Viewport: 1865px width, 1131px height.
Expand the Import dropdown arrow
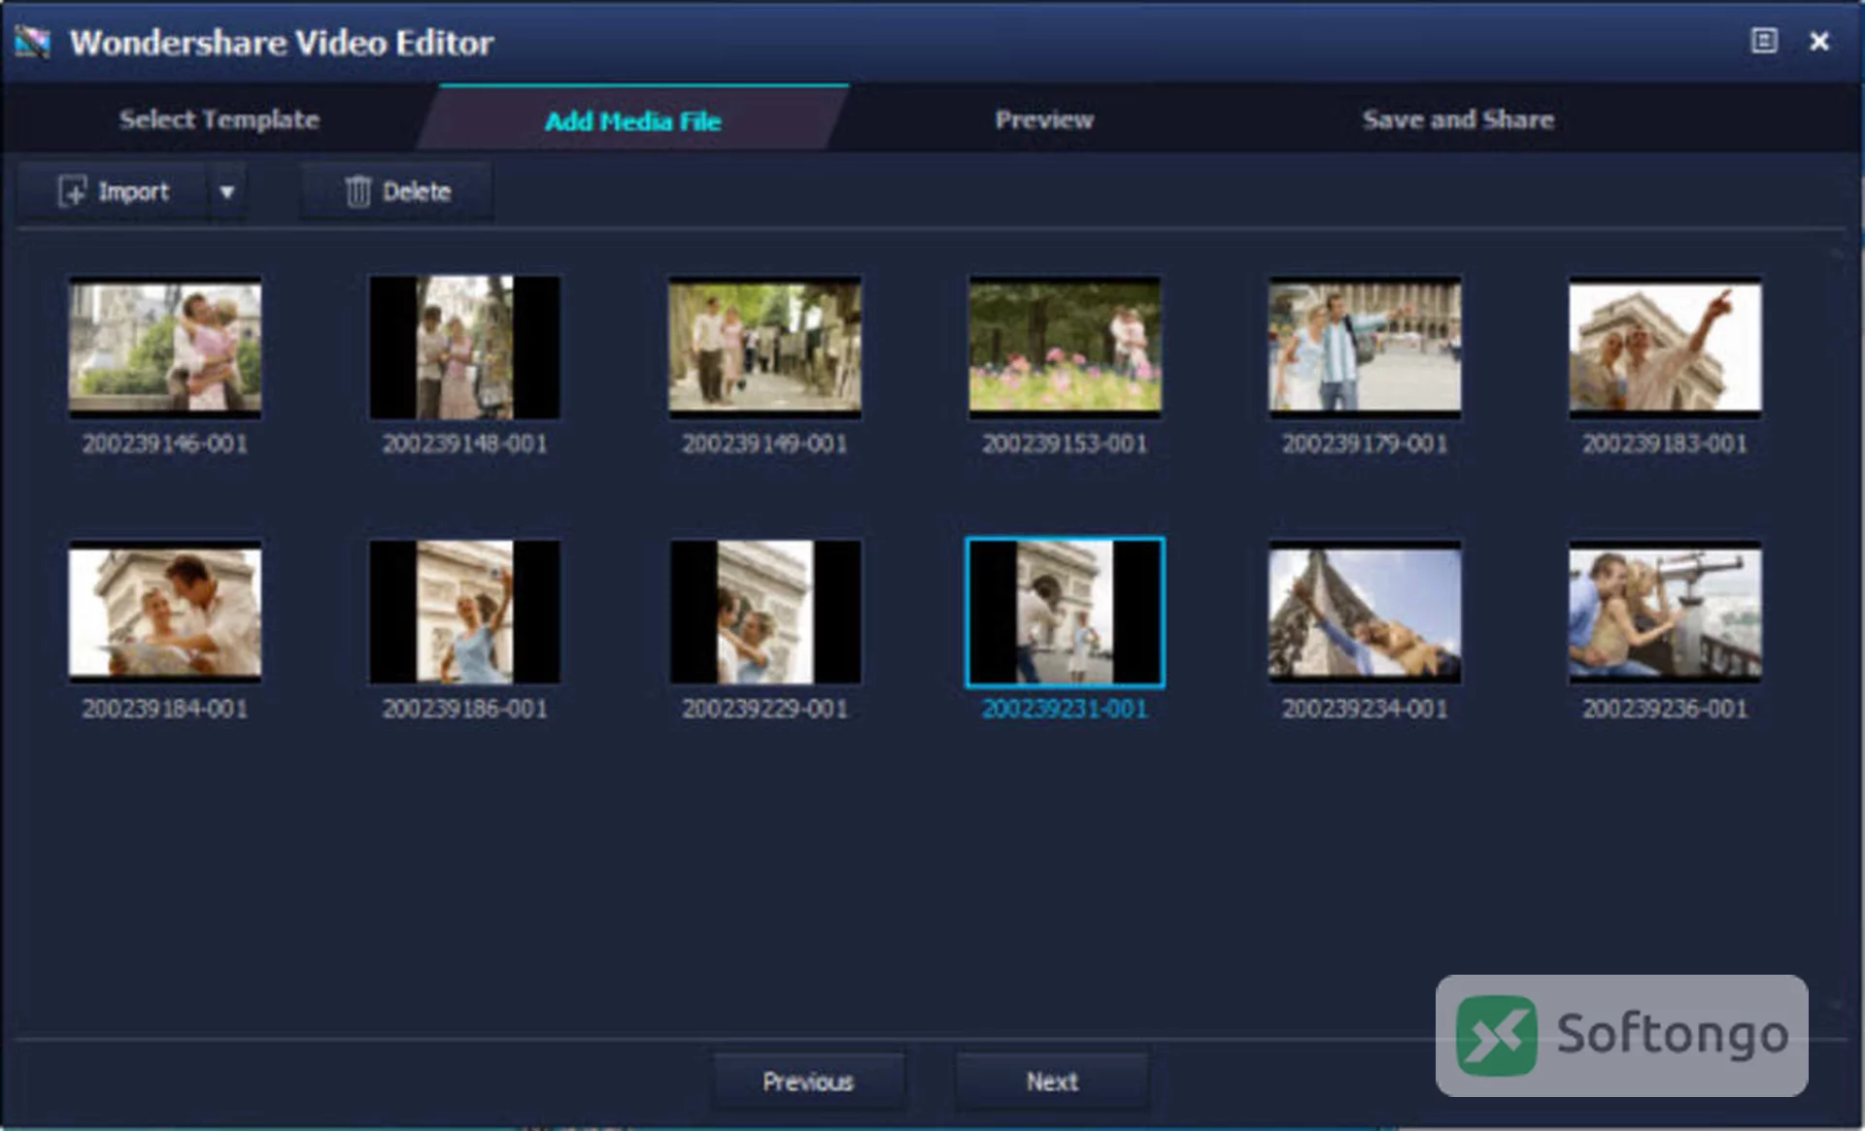227,192
